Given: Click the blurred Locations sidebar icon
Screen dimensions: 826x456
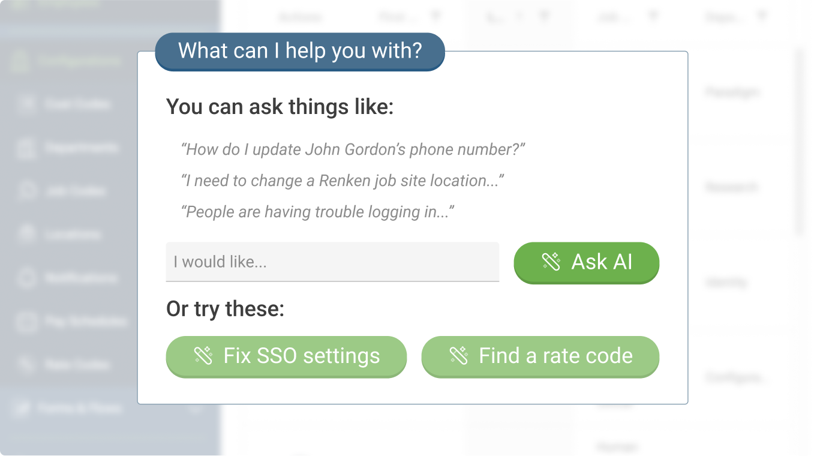Looking at the screenshot, I should (x=26, y=234).
